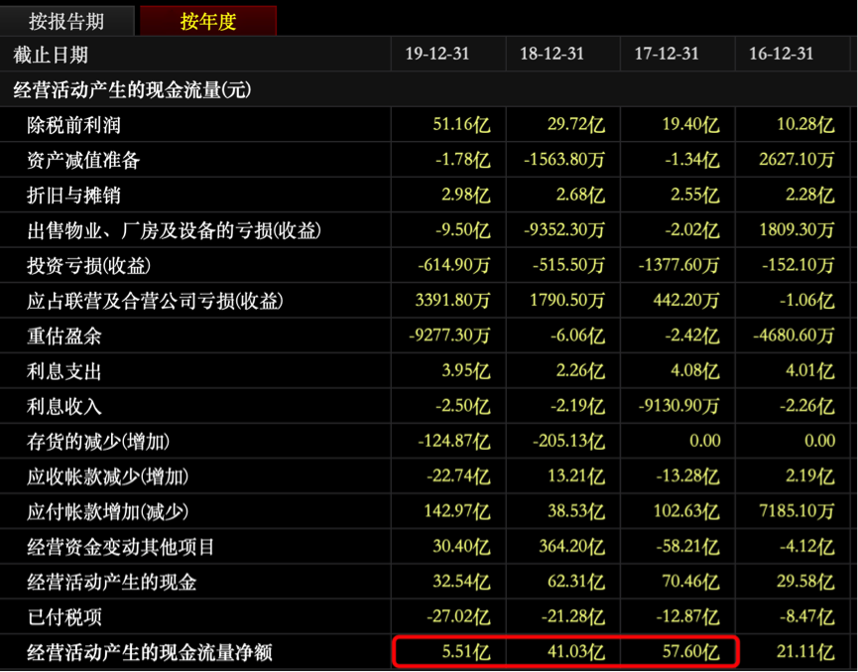Screen dimensions: 858x672
Task: Click the 投资亏损(收益) row label
Action: 88,266
